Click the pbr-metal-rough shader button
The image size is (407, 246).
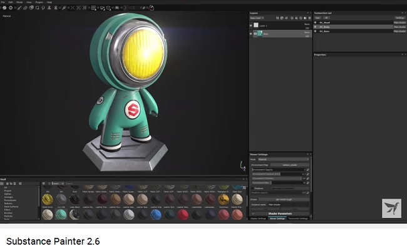point(284,199)
